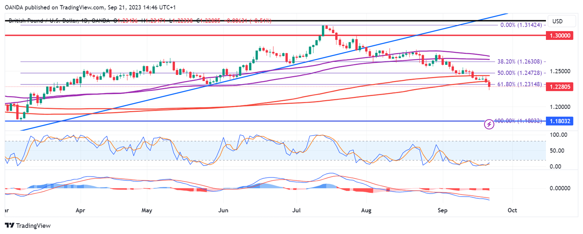Image resolution: width=583 pixels, height=234 pixels.
Task: Click the Oct label on time axis
Action: [512, 210]
